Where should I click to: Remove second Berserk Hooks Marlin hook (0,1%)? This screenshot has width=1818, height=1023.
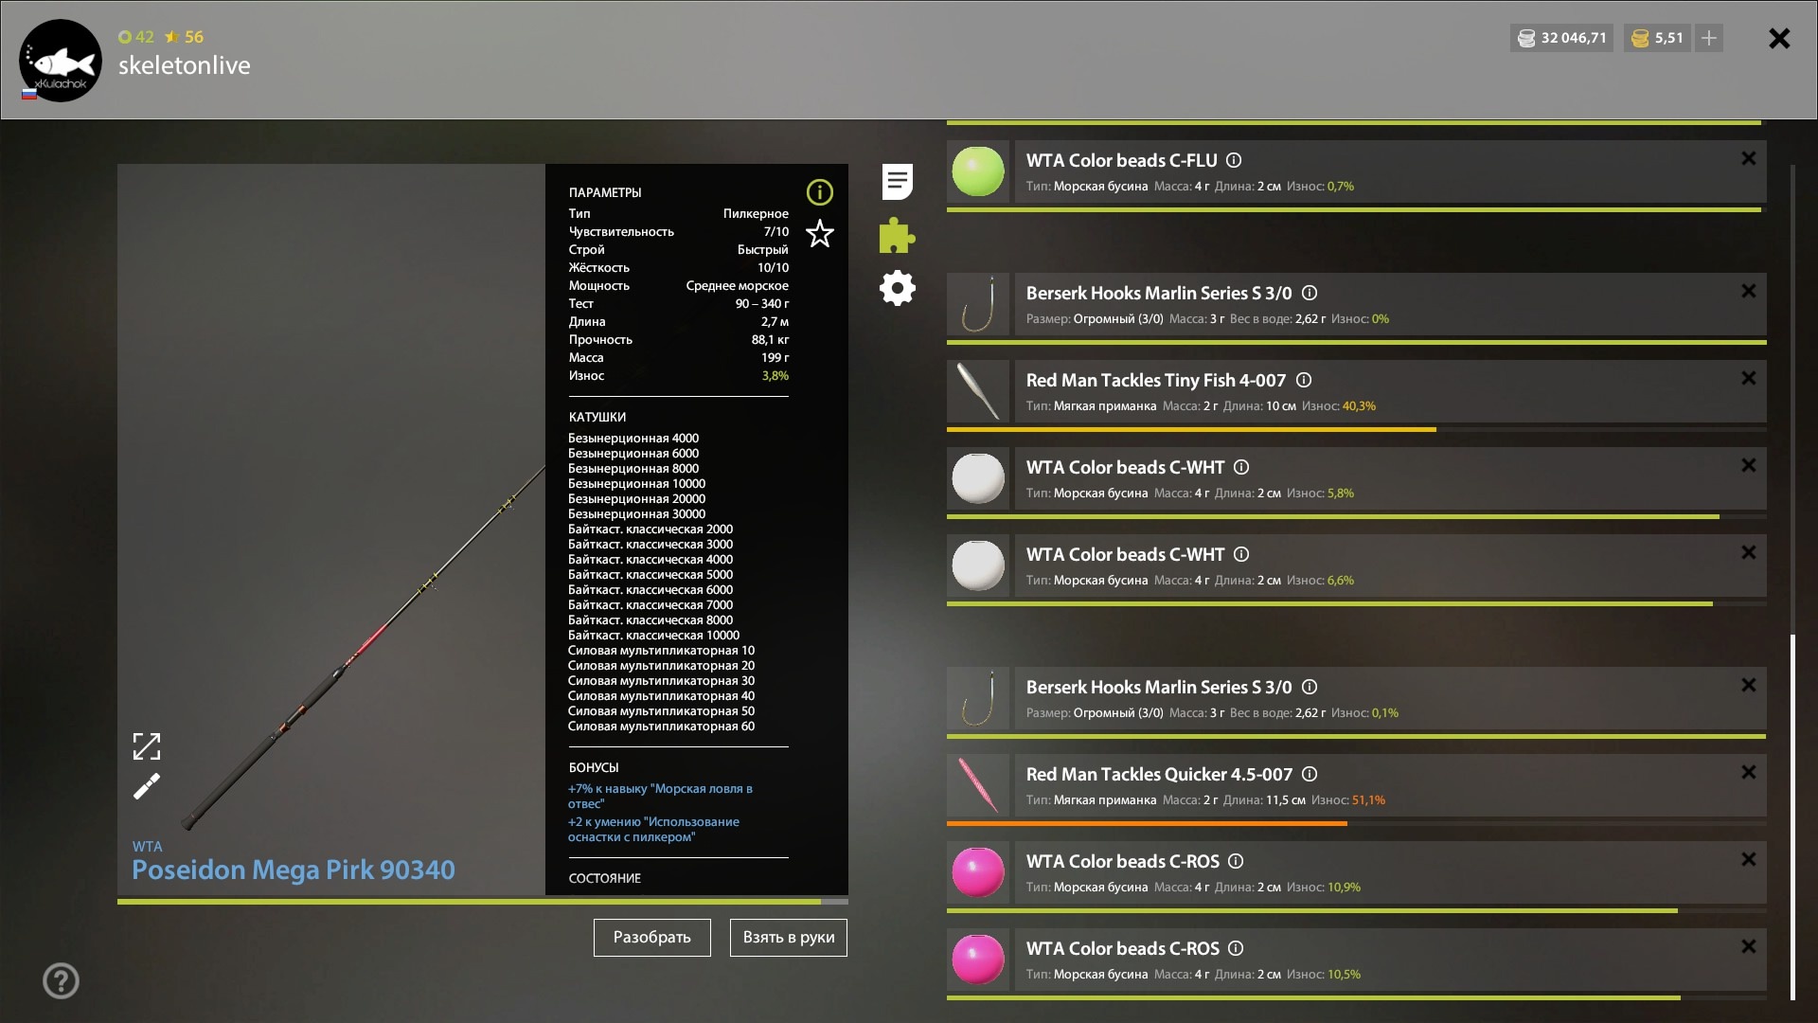point(1748,685)
